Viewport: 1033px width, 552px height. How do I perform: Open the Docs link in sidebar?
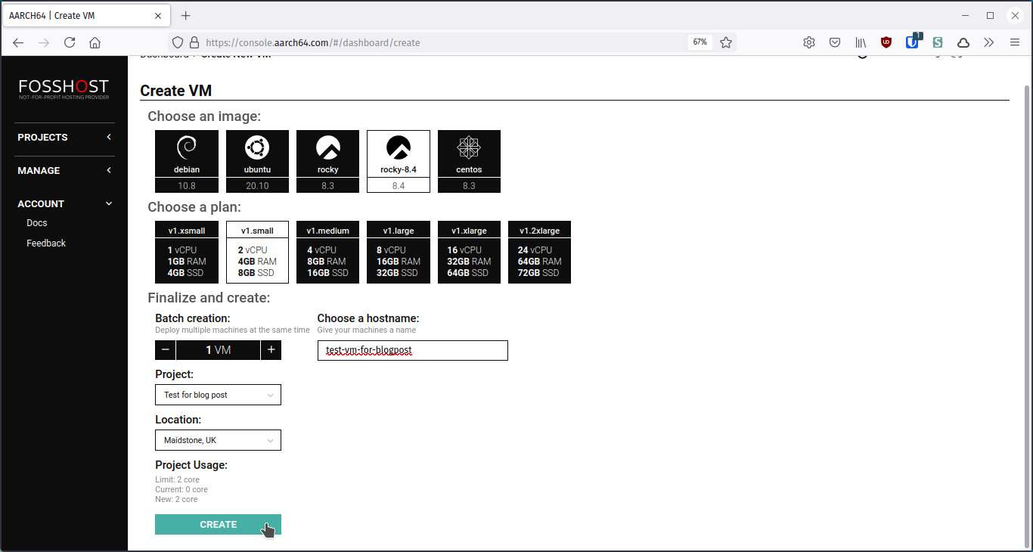37,223
